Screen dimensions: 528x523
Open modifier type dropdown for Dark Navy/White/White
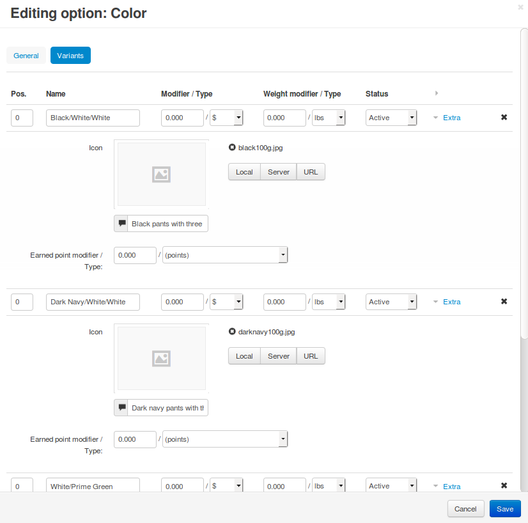226,302
